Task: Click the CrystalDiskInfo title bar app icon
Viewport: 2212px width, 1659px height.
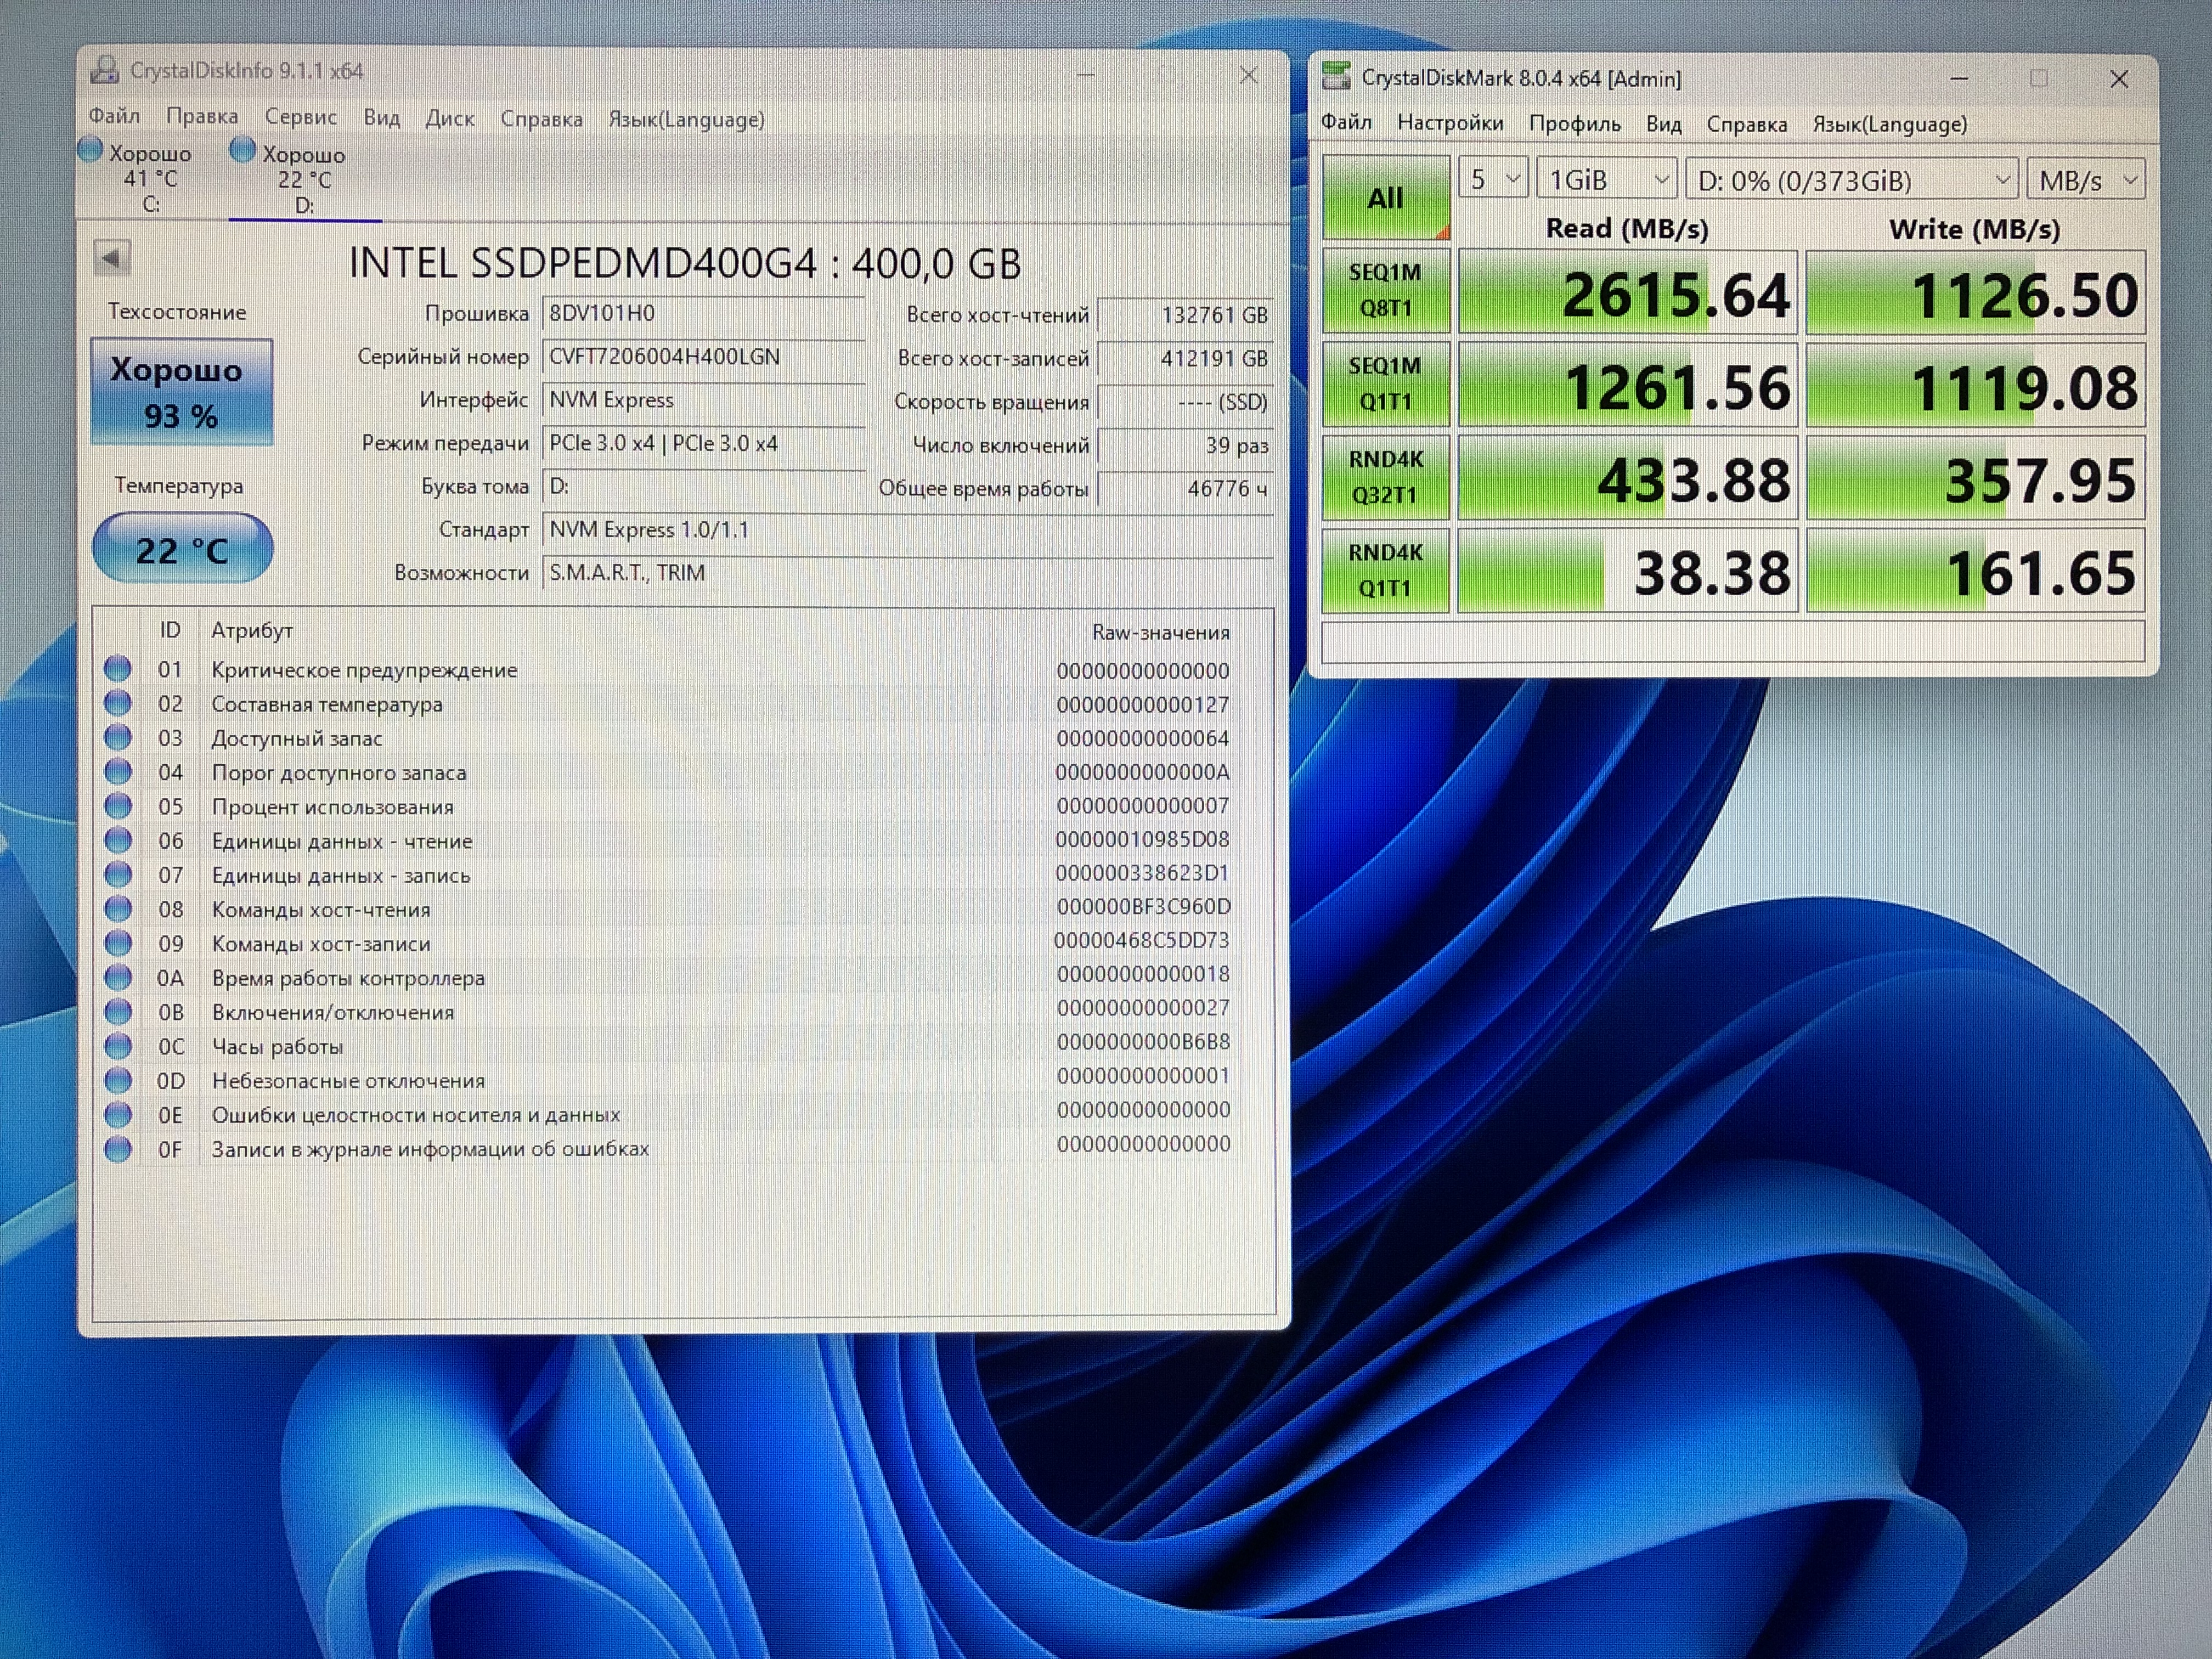Action: point(104,70)
